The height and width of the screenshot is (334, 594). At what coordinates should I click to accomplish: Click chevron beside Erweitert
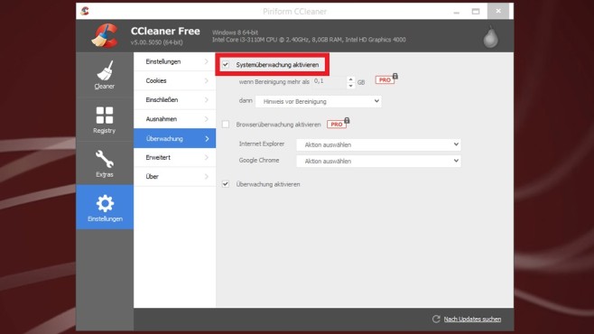[207, 158]
